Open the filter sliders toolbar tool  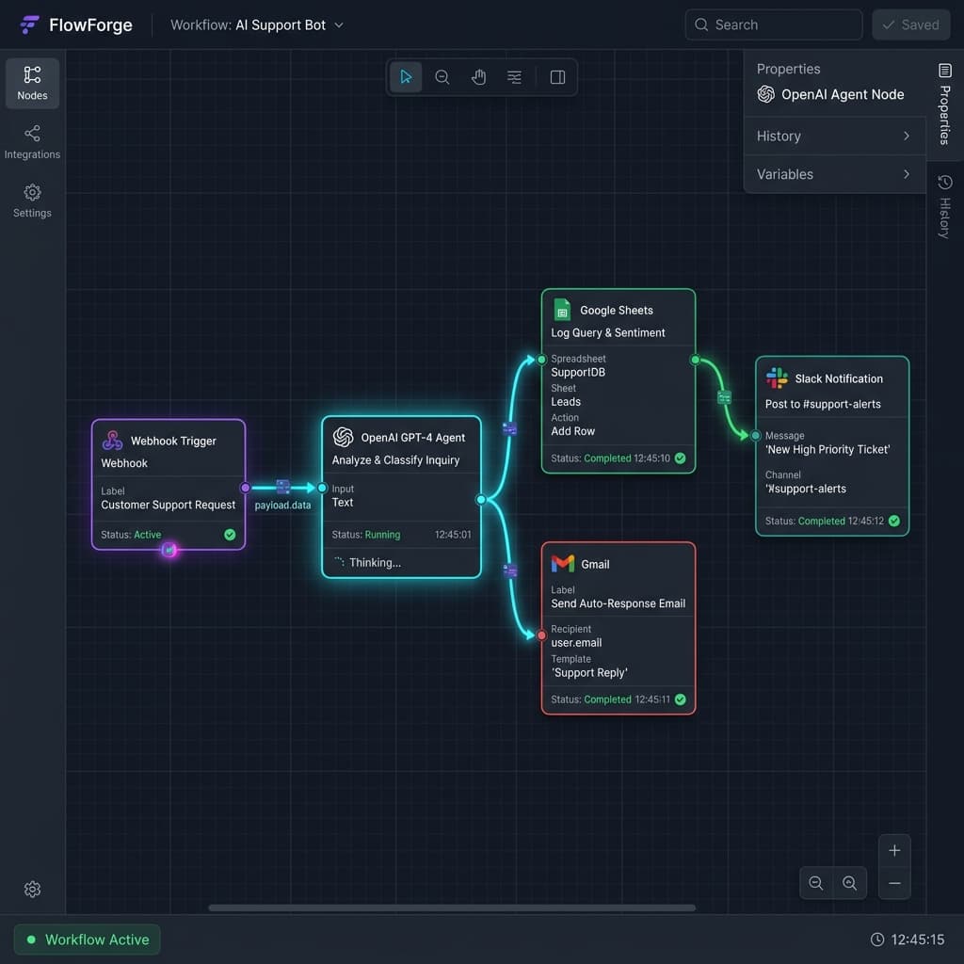(x=514, y=77)
